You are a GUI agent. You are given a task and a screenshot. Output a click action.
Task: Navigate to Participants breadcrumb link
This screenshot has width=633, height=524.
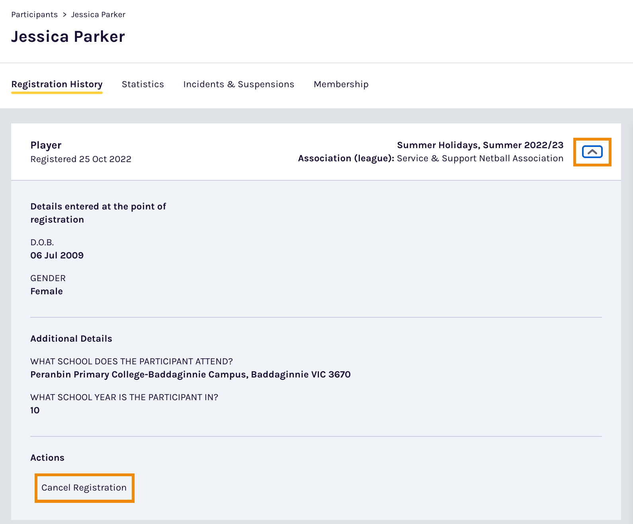(34, 15)
